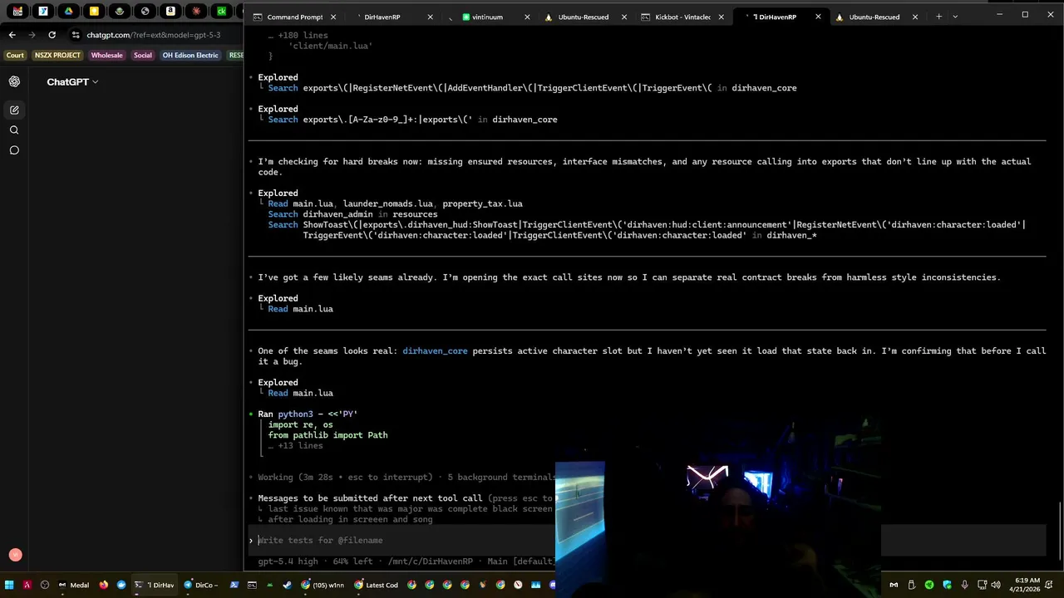Focus the chatgpt.com address bar
Screen dimensions: 1064x598
[154, 35]
